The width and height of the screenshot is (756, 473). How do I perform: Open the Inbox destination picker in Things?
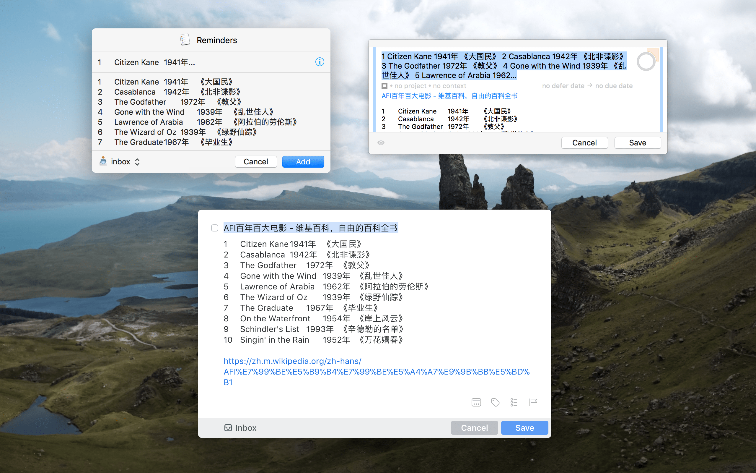coord(241,428)
